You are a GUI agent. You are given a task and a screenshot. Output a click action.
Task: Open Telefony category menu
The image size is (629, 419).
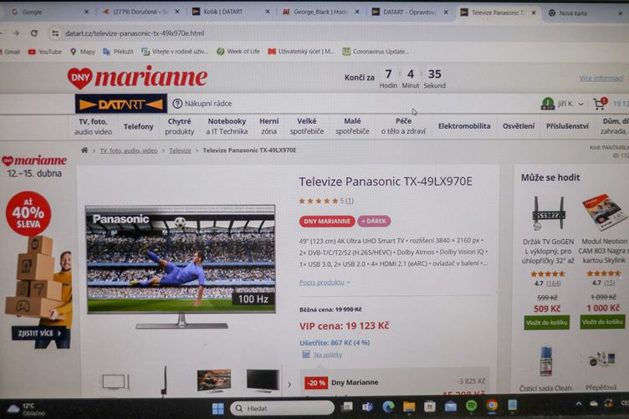(138, 126)
